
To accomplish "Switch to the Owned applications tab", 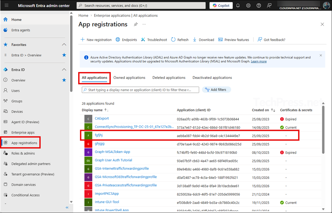I will [129, 77].
